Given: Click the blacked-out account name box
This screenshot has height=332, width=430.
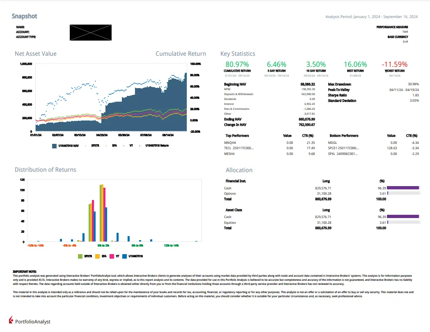Looking at the screenshot, I should coord(91,32).
